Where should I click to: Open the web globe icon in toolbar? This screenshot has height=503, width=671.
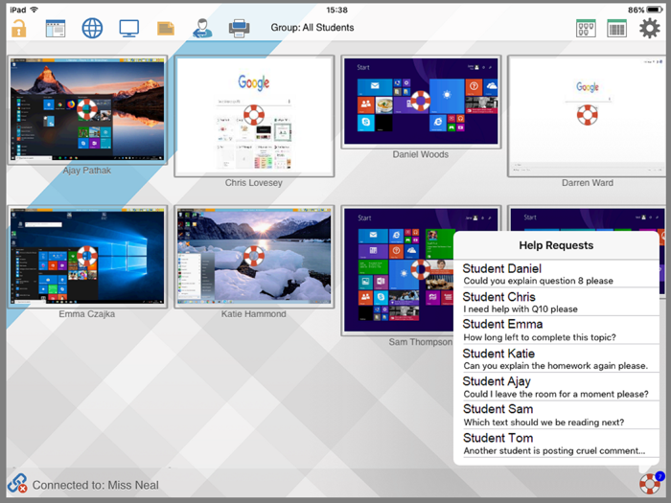(92, 29)
